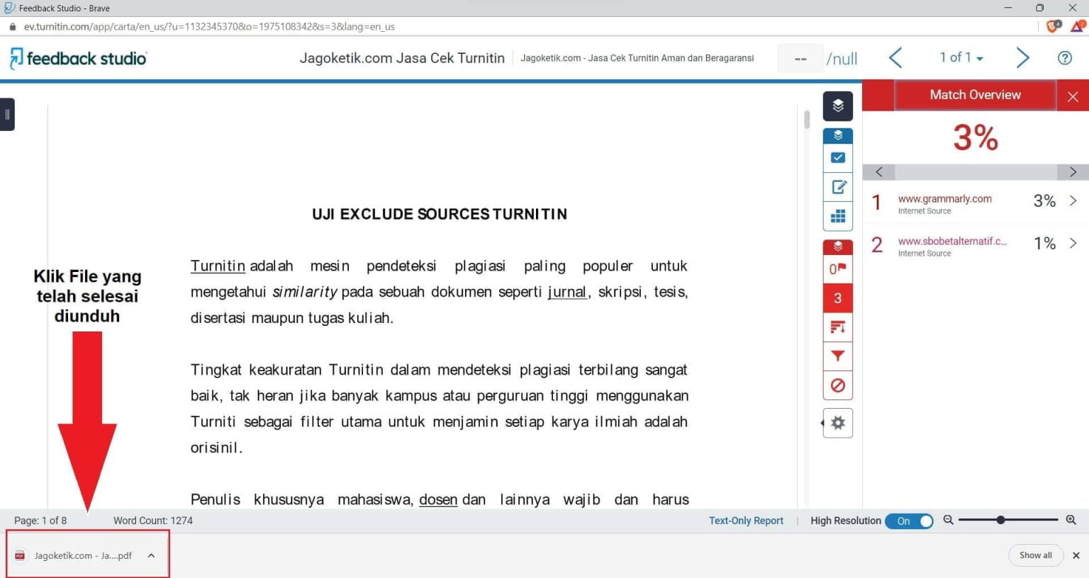
Task: Click the Show all downloads button
Action: pyautogui.click(x=1035, y=555)
